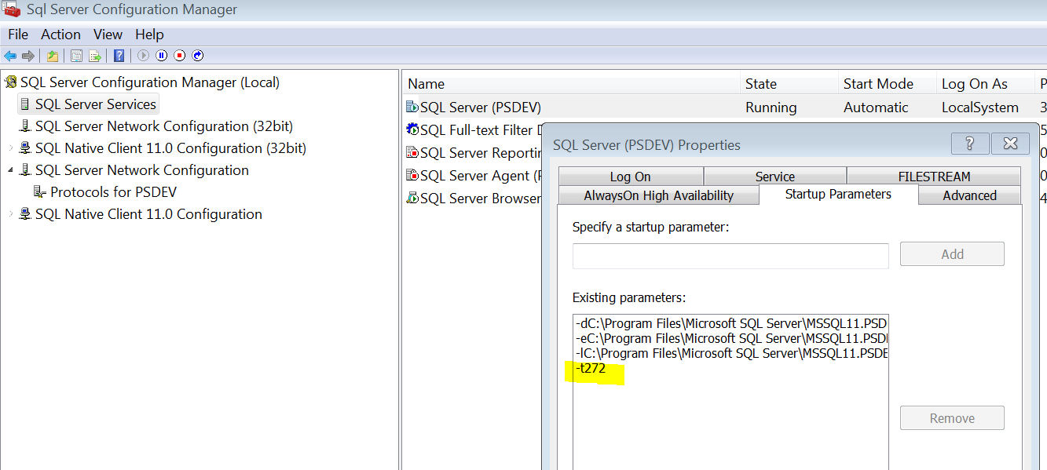Image resolution: width=1047 pixels, height=470 pixels.
Task: Click the SQL Full-text Filter service icon
Action: (x=412, y=129)
